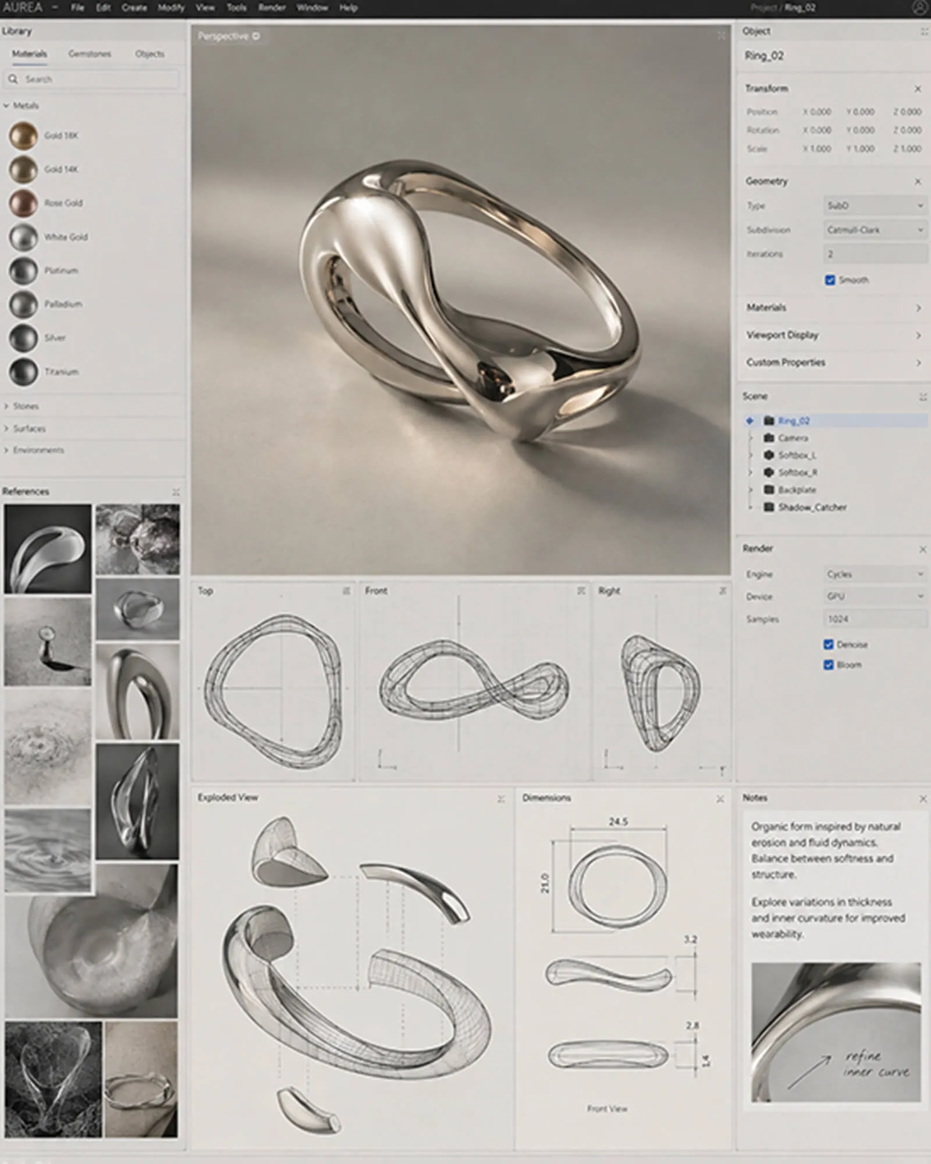Open the Subdivision dropdown showing Catmull-Clark
Image resolution: width=931 pixels, height=1164 pixels.
875,230
